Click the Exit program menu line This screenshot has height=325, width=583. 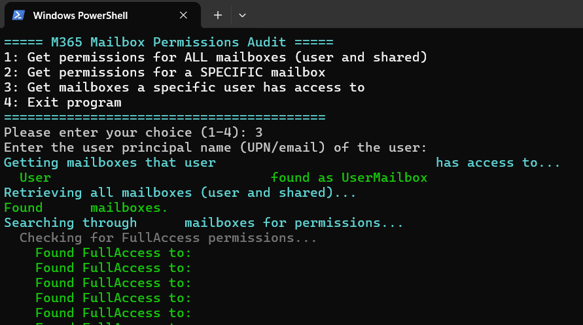tap(62, 102)
